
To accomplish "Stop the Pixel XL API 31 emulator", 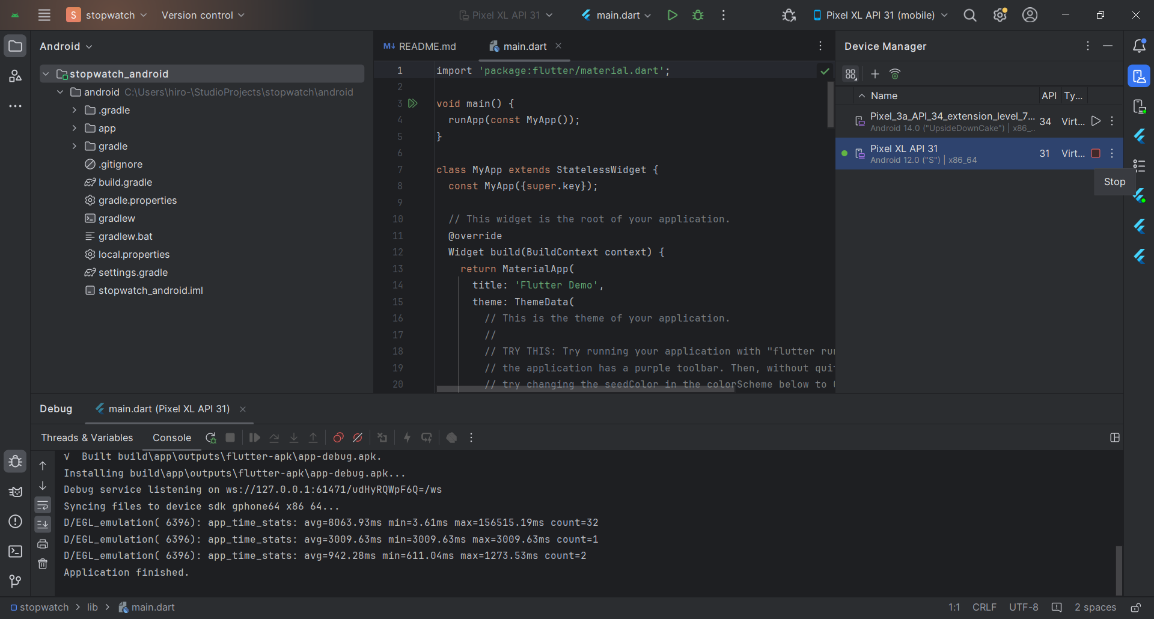I will point(1096,153).
